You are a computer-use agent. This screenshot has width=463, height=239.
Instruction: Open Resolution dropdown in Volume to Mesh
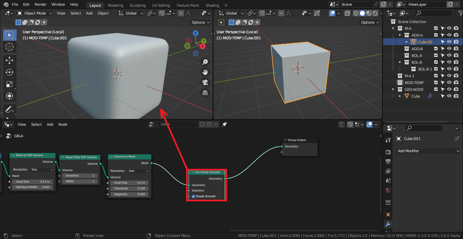click(x=138, y=171)
